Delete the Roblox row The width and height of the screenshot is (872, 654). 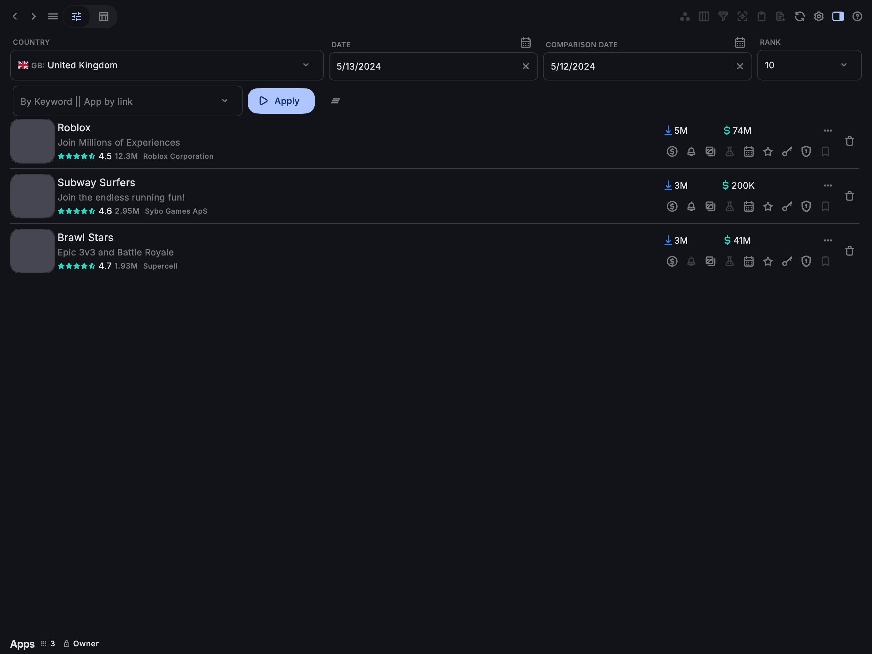(x=850, y=141)
